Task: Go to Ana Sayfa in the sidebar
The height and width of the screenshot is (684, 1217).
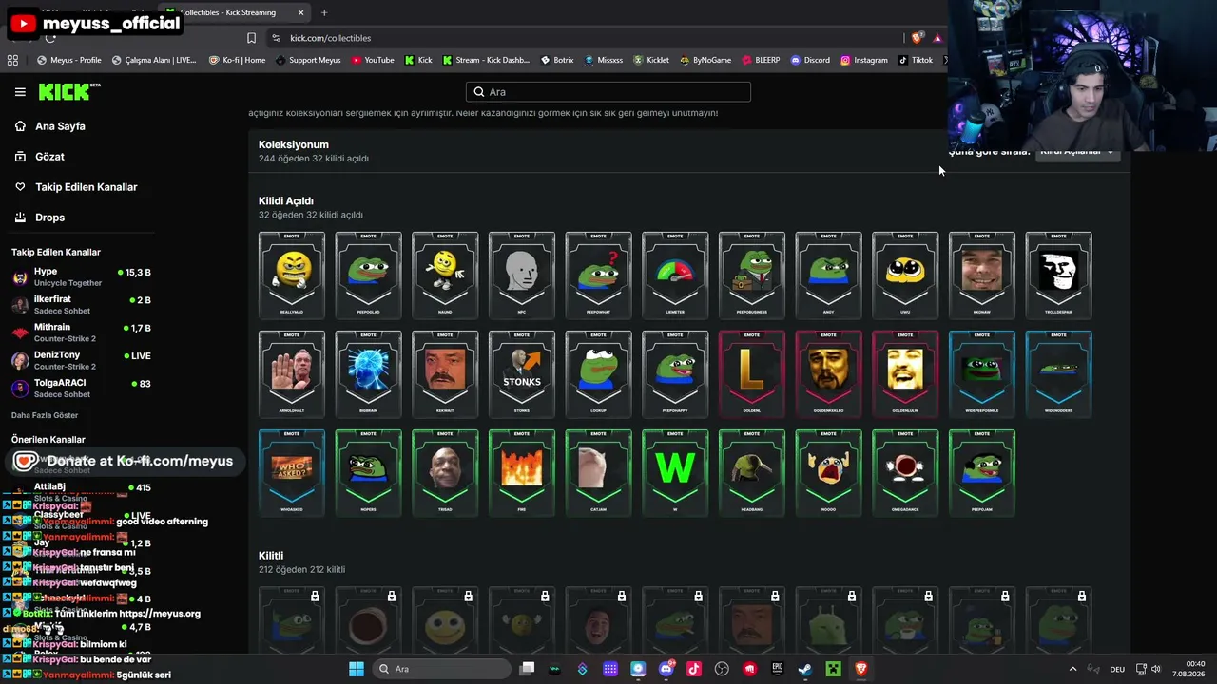Action: point(60,126)
